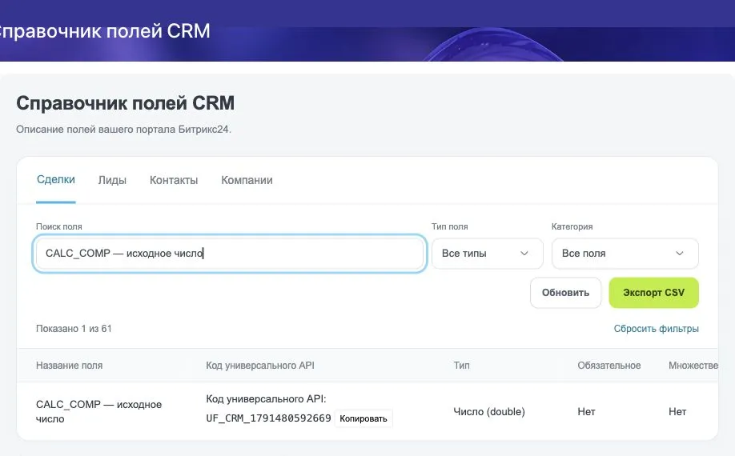The height and width of the screenshot is (456, 735).
Task: Click the Экспорт CSV button
Action: [x=653, y=293]
